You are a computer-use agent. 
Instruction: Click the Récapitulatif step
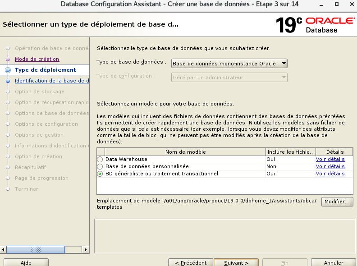(31, 167)
